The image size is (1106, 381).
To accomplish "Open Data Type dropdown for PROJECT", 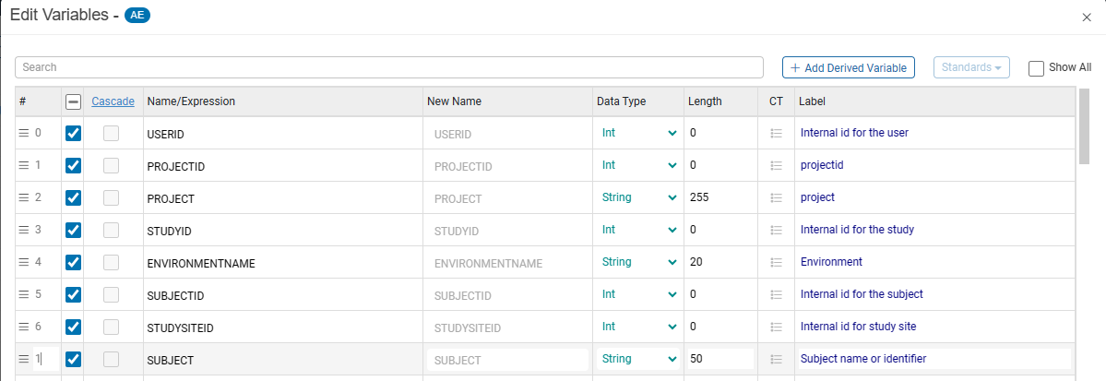I will pyautogui.click(x=638, y=197).
